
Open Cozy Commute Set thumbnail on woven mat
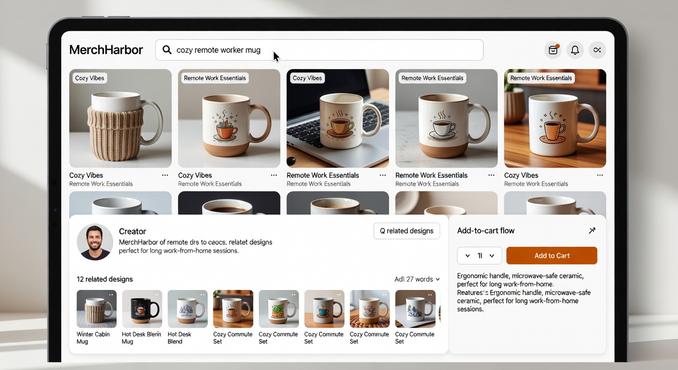coord(369,309)
